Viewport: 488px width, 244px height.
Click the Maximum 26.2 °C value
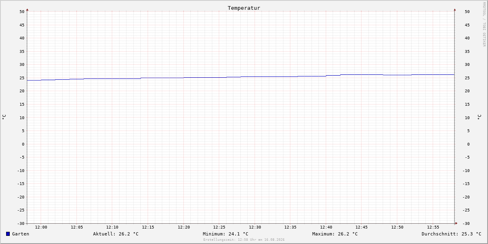[x=335, y=234]
